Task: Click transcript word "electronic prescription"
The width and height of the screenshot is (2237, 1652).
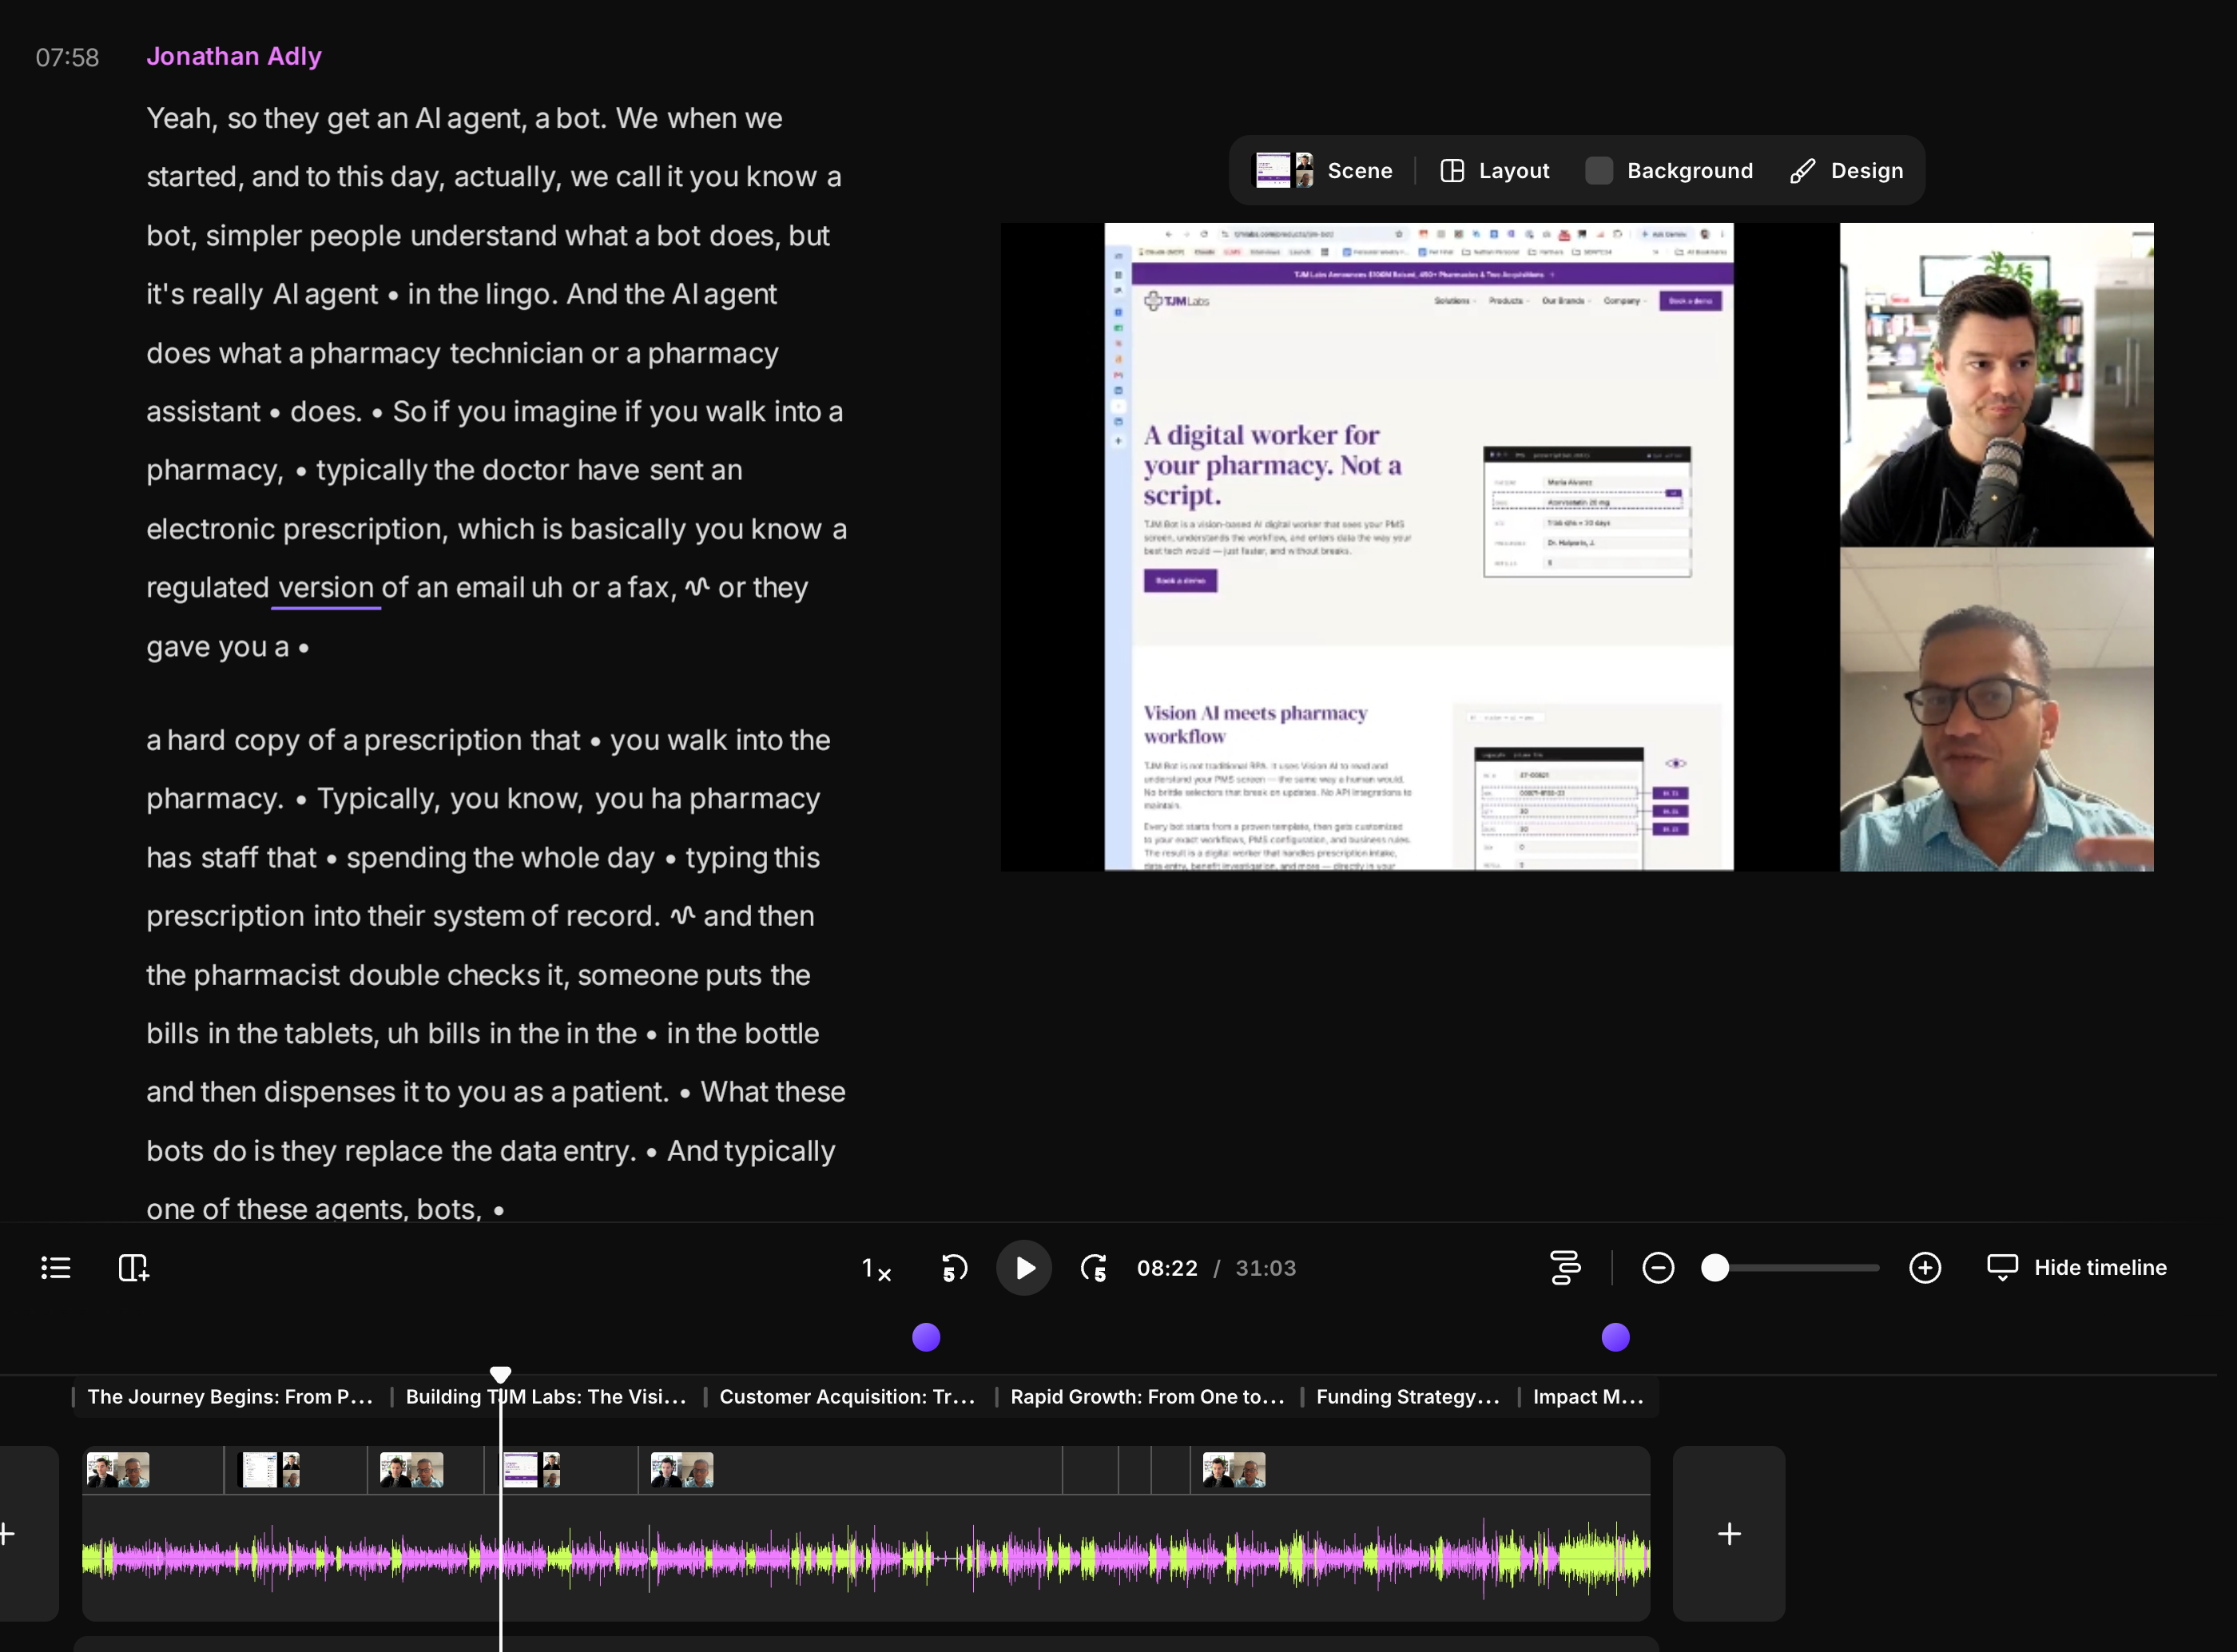Action: coord(296,529)
